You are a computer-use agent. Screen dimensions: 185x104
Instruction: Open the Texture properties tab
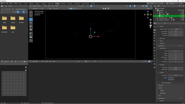click(x=154, y=67)
